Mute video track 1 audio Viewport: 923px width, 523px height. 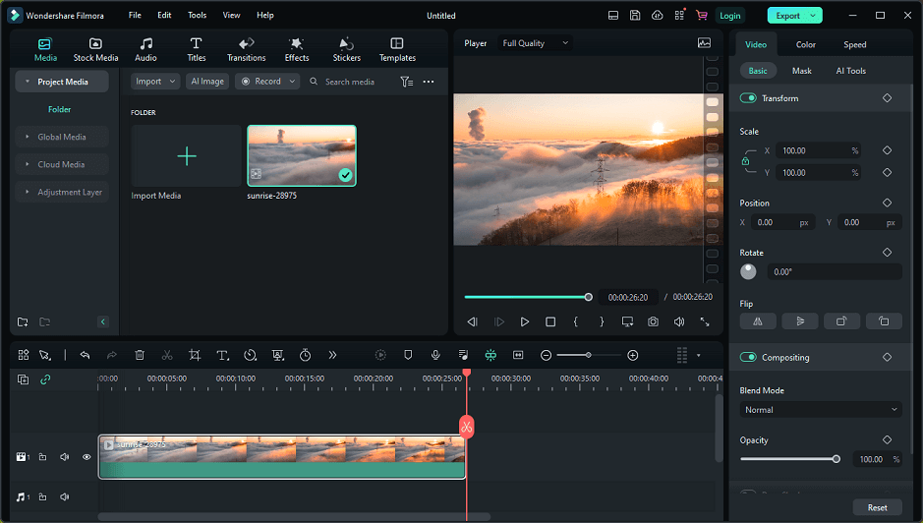65,457
